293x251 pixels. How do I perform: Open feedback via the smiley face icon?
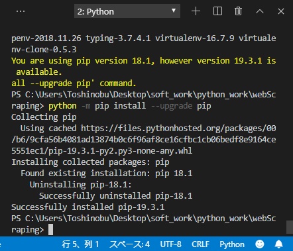point(260,244)
